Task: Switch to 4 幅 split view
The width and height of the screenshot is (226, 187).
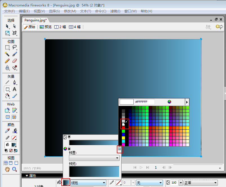Action: [75, 27]
